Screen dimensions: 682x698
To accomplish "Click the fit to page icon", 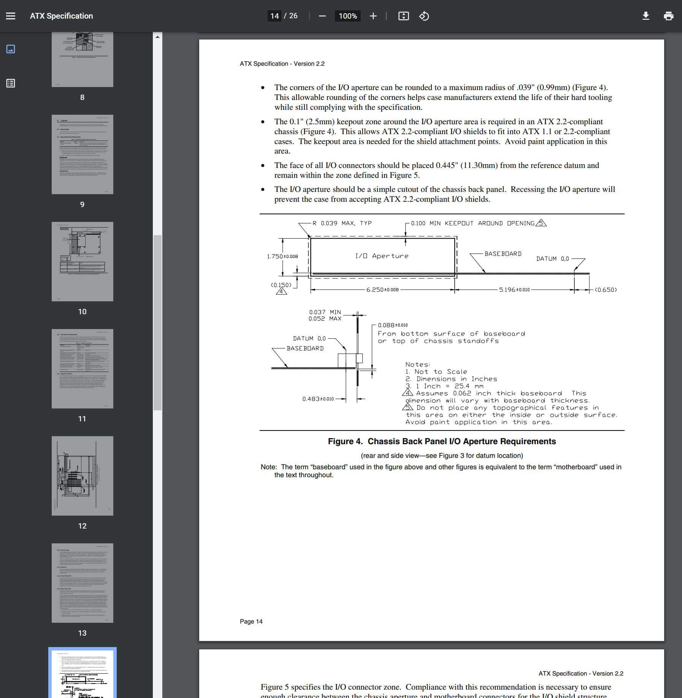I will pos(403,16).
